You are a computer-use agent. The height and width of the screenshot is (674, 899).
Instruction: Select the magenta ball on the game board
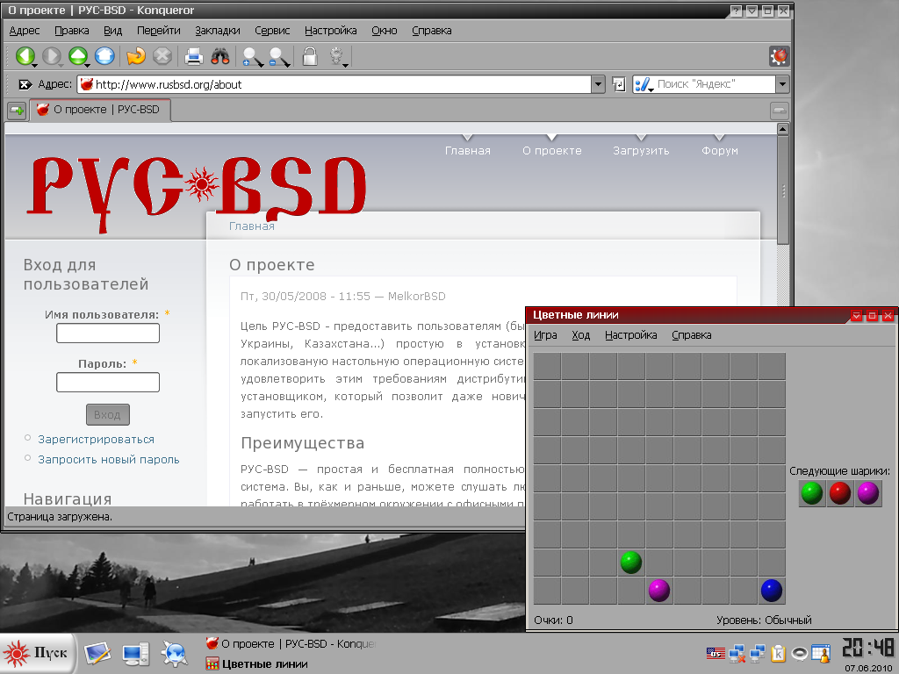click(x=658, y=591)
